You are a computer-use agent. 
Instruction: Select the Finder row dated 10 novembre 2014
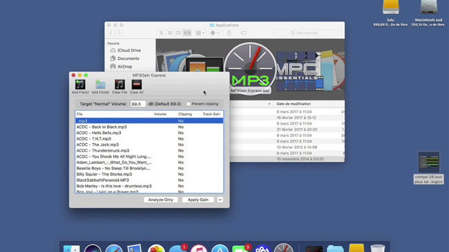(287, 159)
